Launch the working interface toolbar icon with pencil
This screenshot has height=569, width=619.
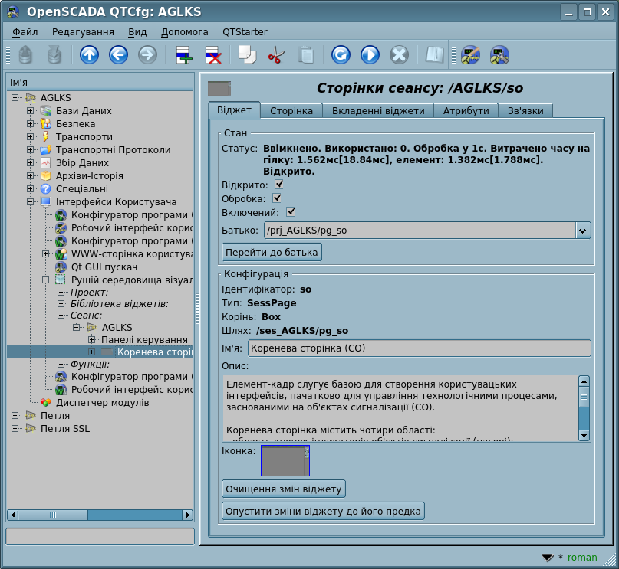[x=470, y=55]
